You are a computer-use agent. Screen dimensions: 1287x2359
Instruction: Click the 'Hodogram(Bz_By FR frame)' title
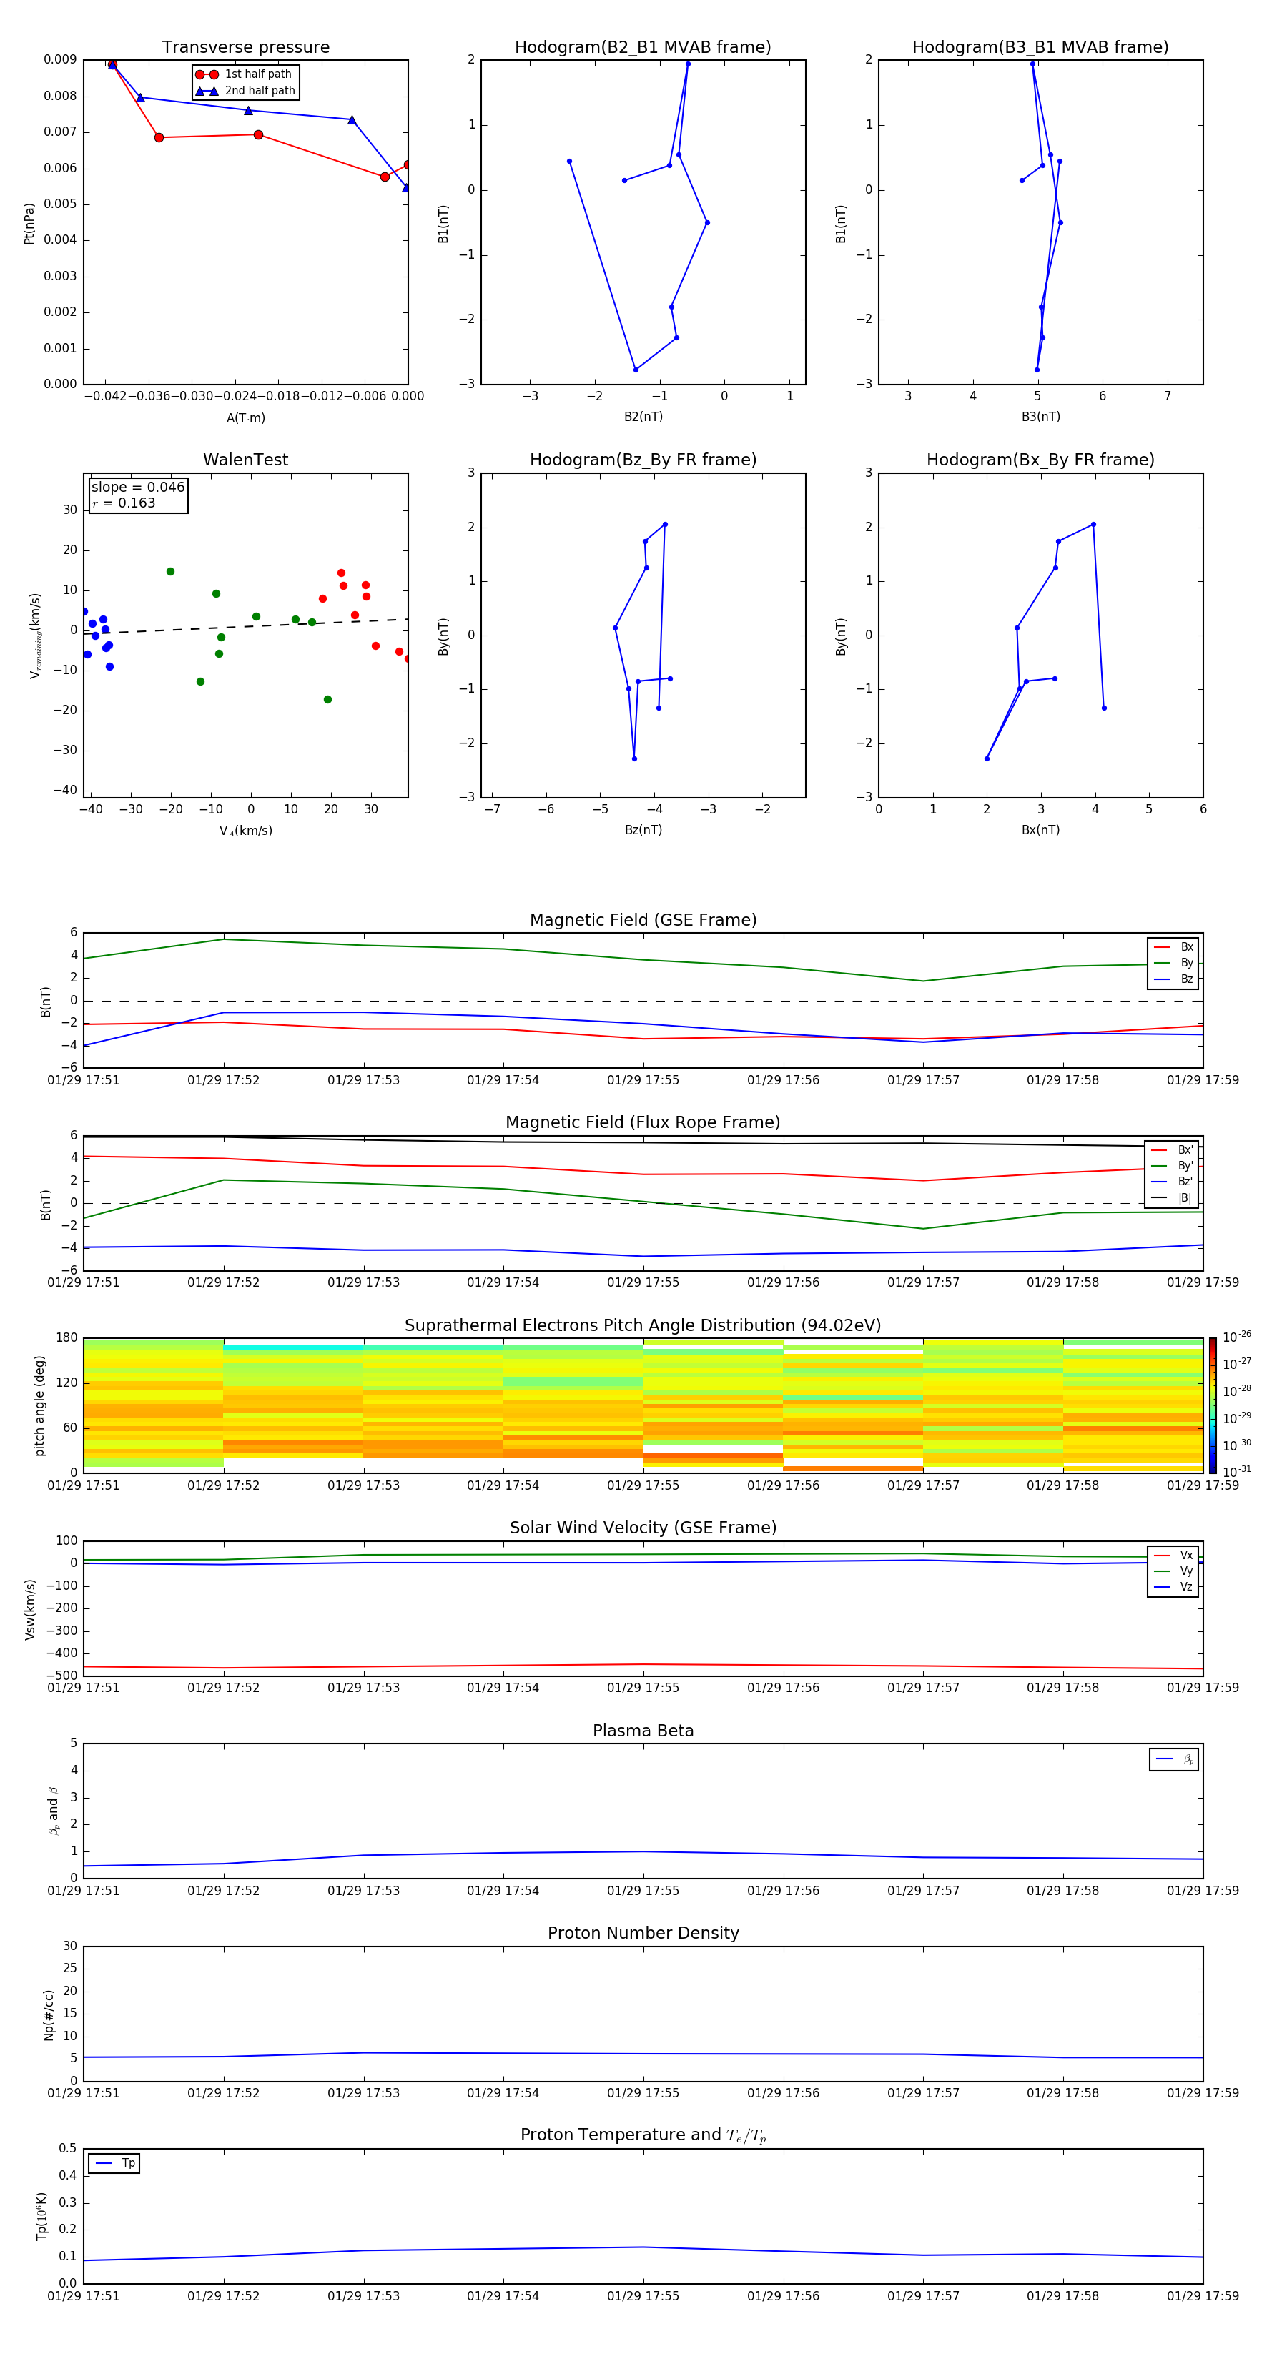click(643, 460)
